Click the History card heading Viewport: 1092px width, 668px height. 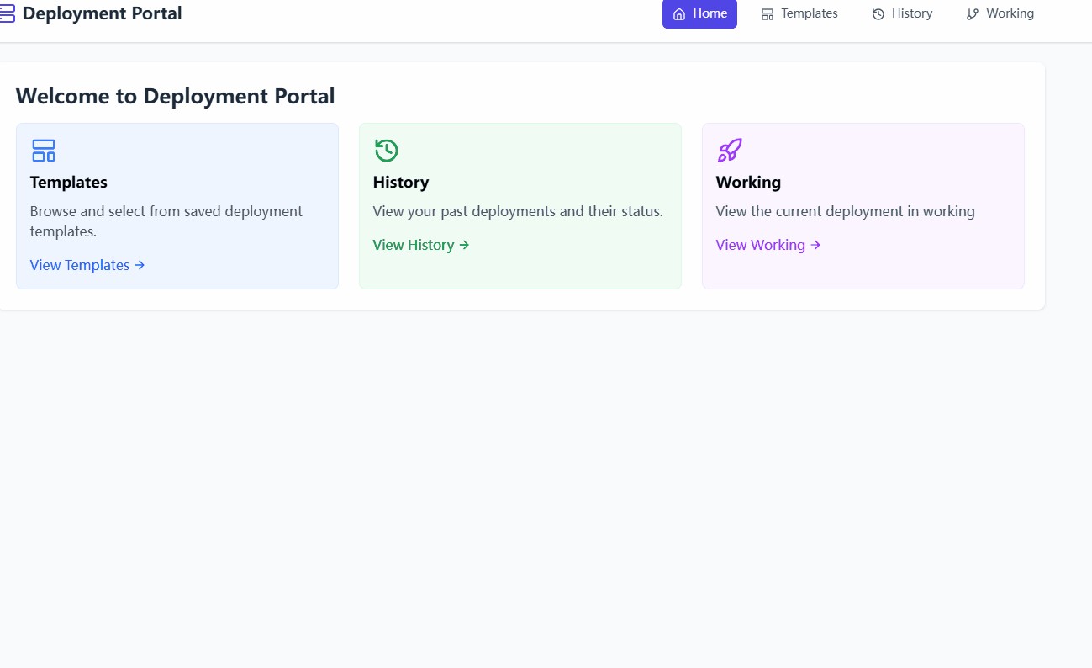[401, 182]
